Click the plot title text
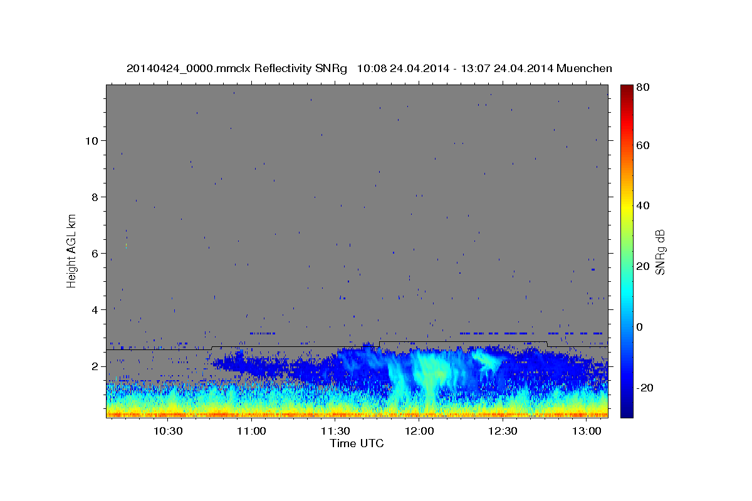 (369, 68)
